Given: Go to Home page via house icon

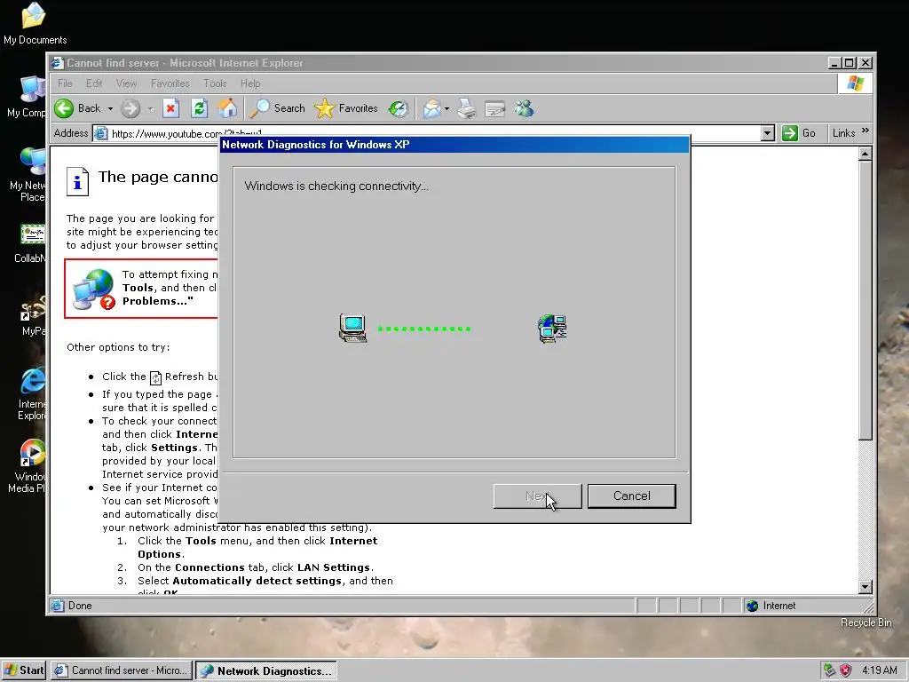Looking at the screenshot, I should pyautogui.click(x=227, y=108).
